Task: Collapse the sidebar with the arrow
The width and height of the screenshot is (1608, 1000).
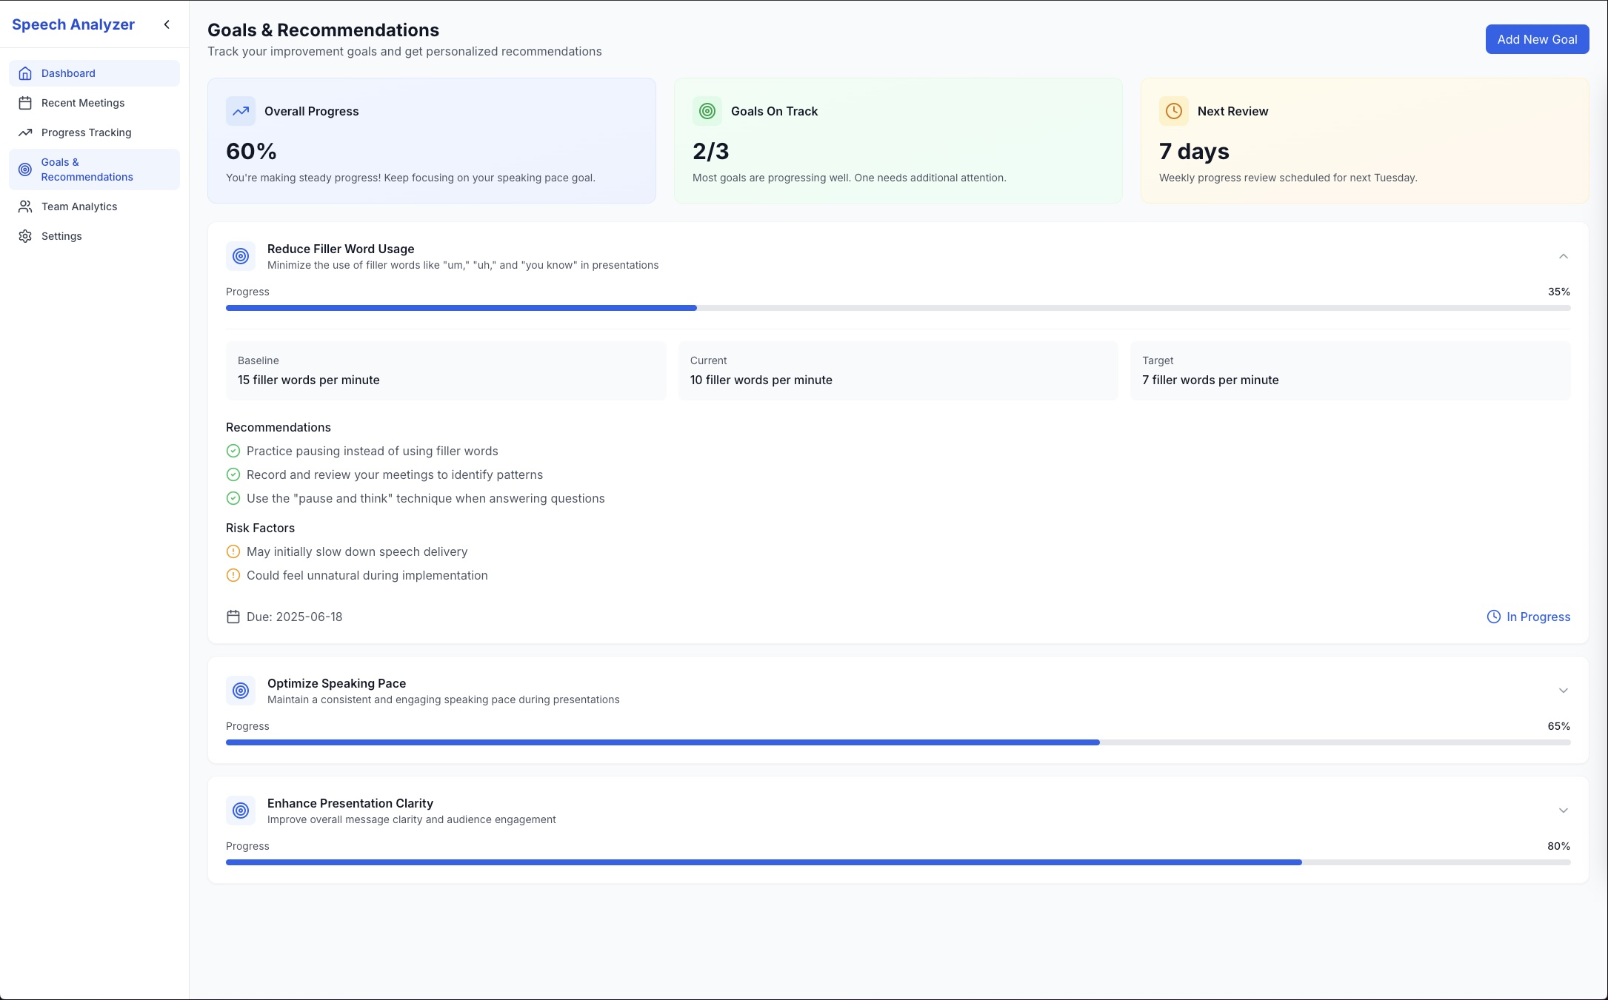Action: pos(167,24)
